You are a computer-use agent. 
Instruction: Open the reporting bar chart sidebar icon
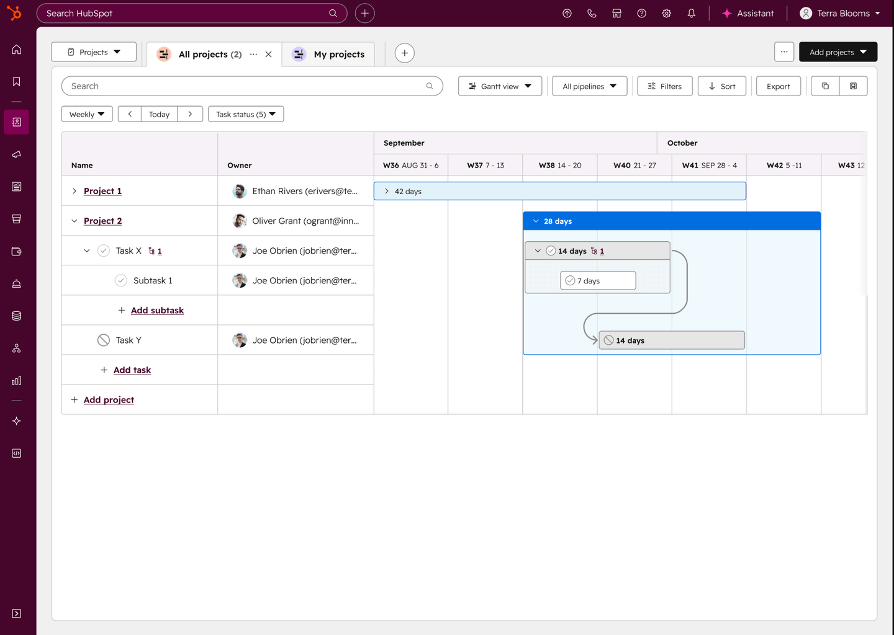coord(17,381)
